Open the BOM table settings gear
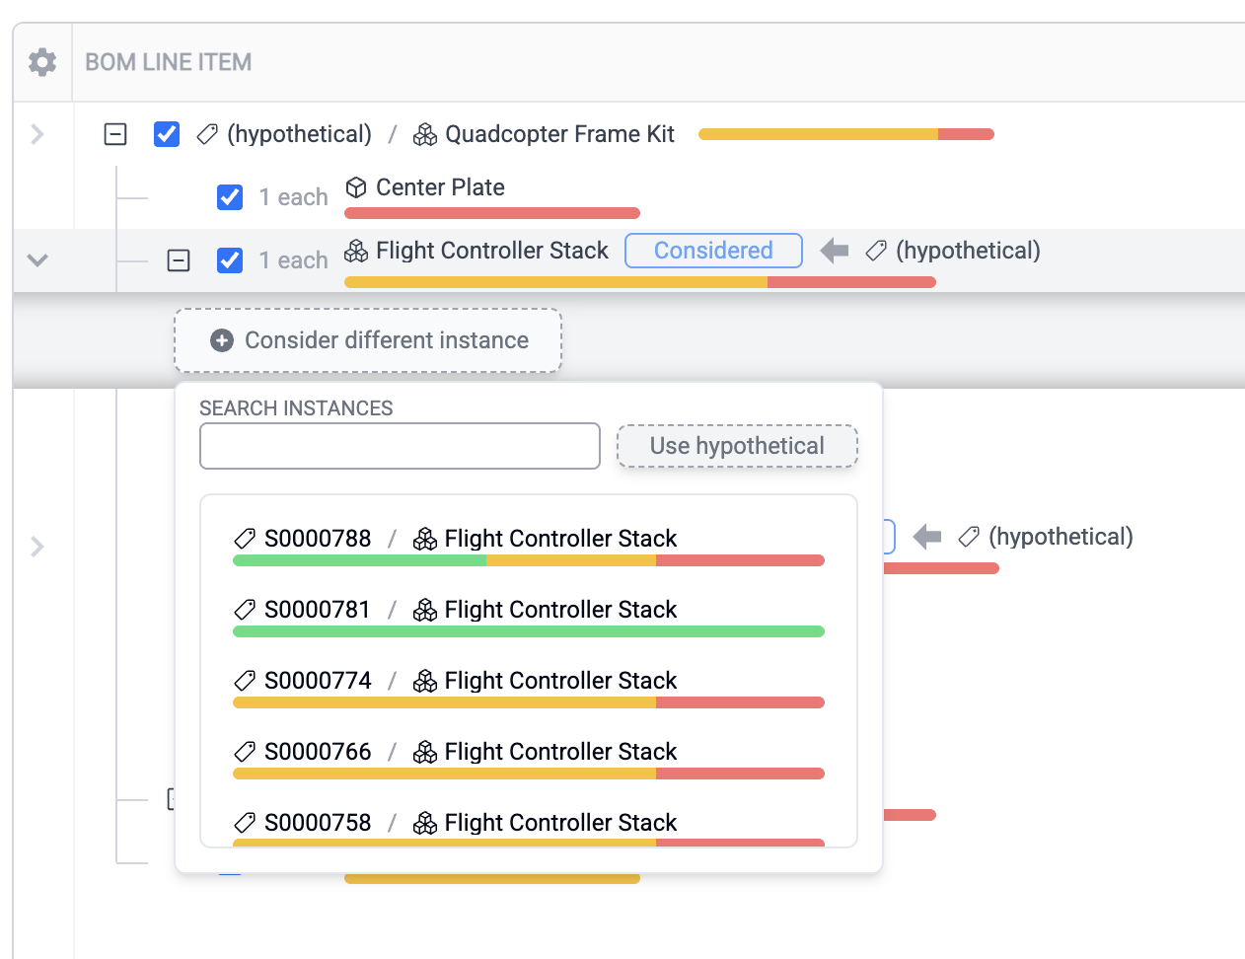The image size is (1245, 959). pyautogui.click(x=42, y=62)
